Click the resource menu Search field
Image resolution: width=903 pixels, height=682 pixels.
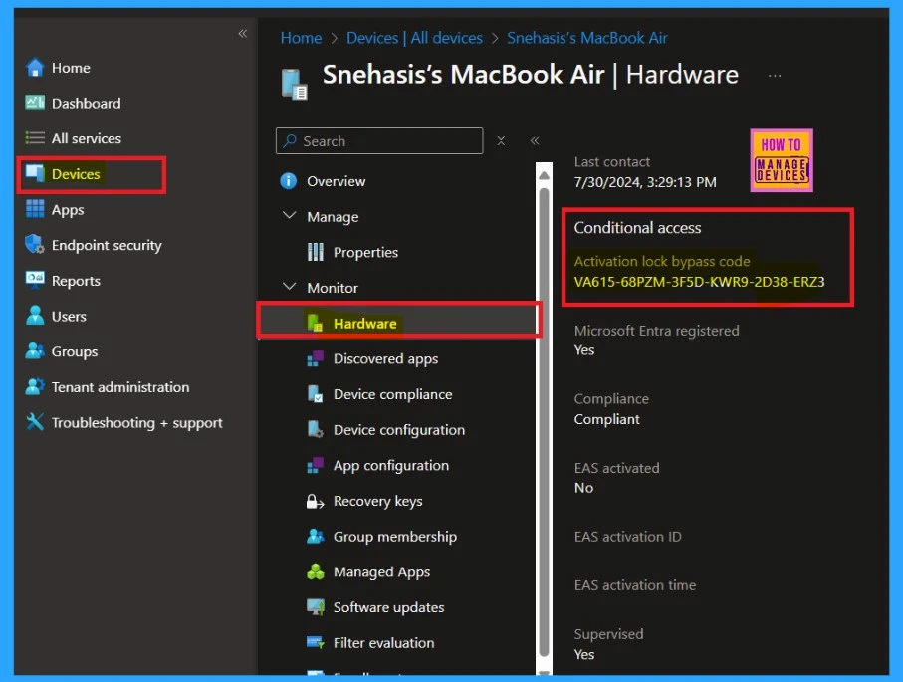(x=379, y=141)
